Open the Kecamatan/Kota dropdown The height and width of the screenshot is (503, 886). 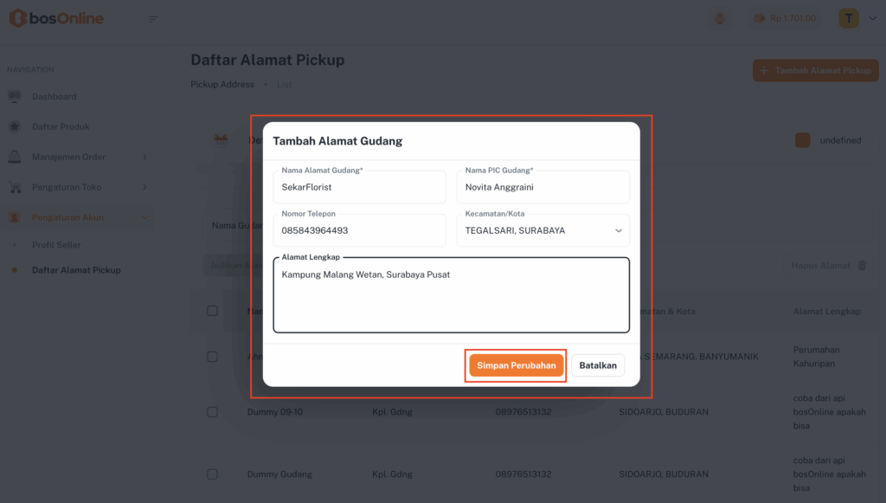543,230
